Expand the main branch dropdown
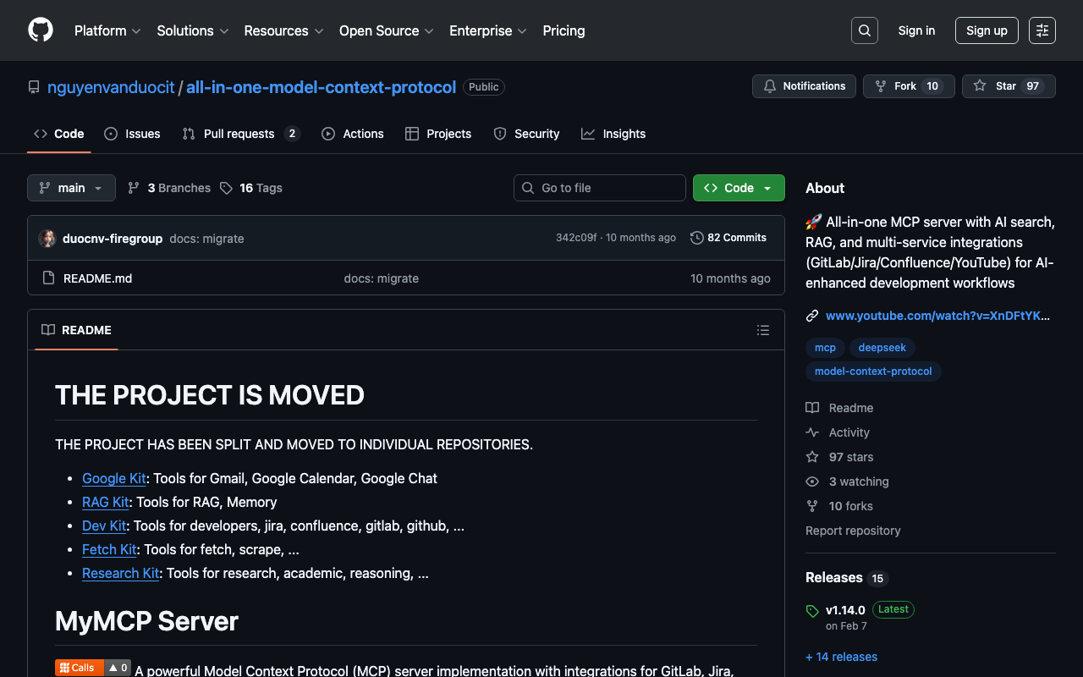Viewport: 1083px width, 677px height. pos(71,188)
